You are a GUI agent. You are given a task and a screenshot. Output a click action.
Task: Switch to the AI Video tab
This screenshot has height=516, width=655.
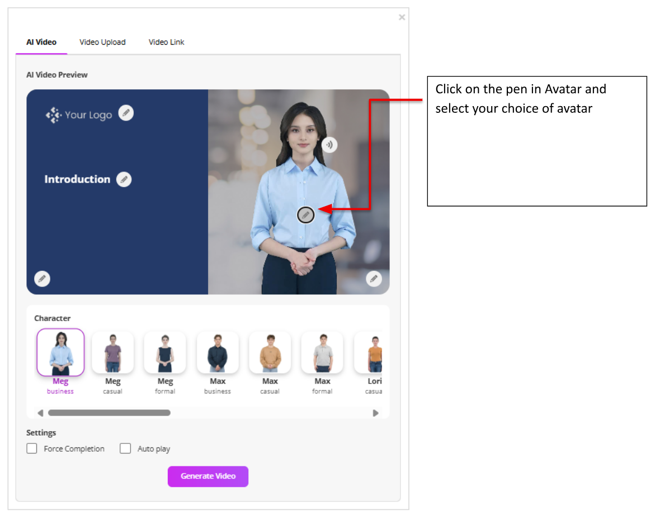click(41, 42)
